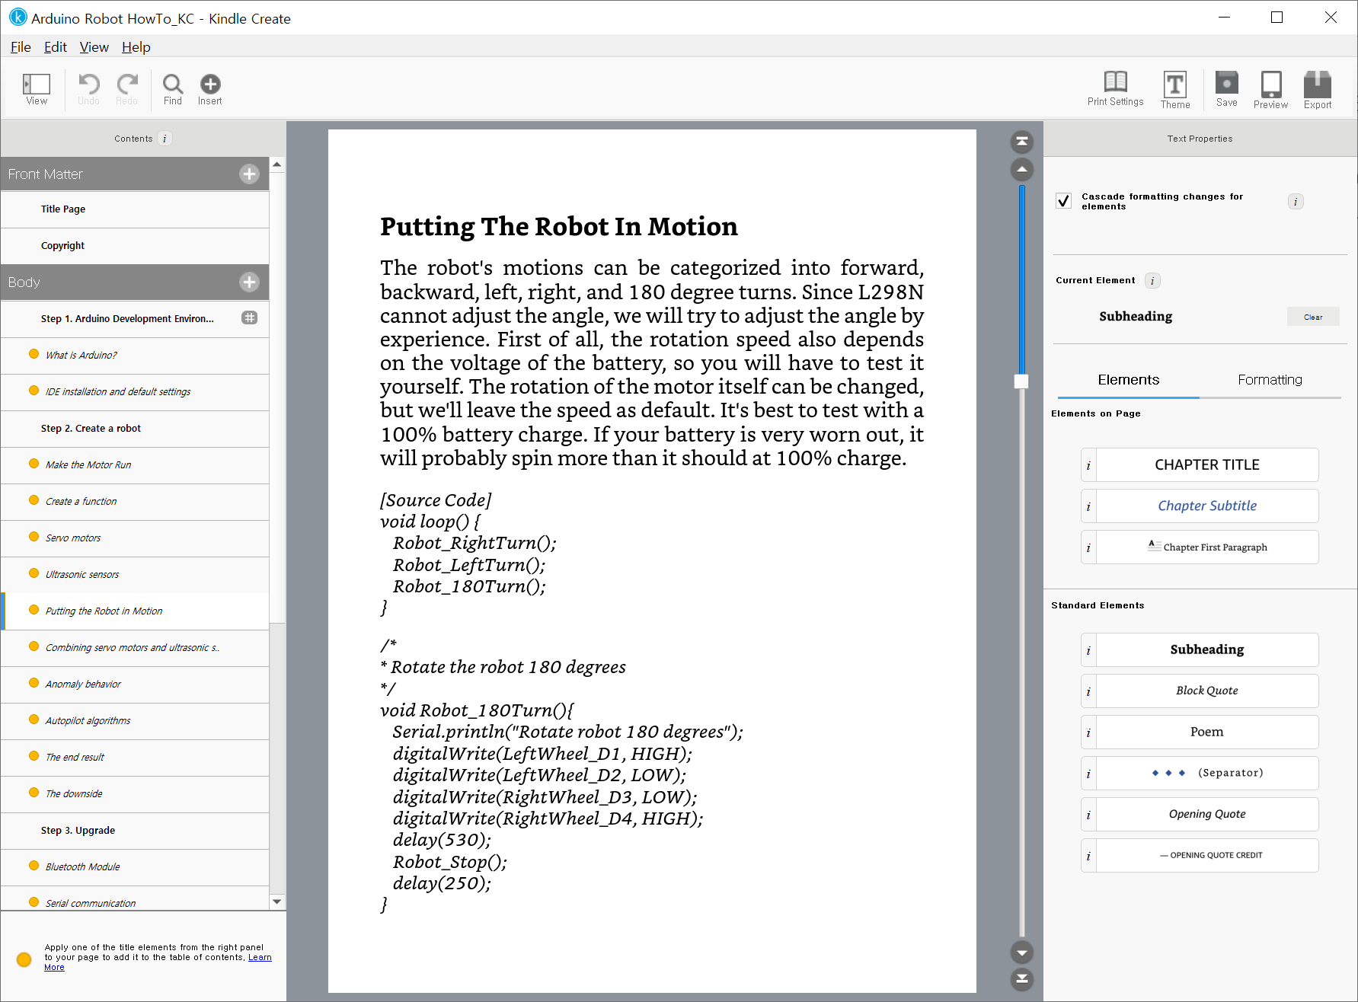Click the Export package icon

1317,84
